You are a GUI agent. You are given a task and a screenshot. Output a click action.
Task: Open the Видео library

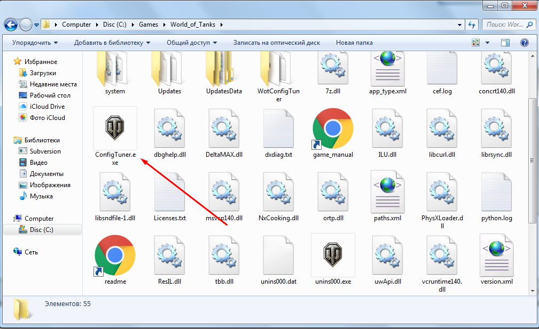(33, 163)
